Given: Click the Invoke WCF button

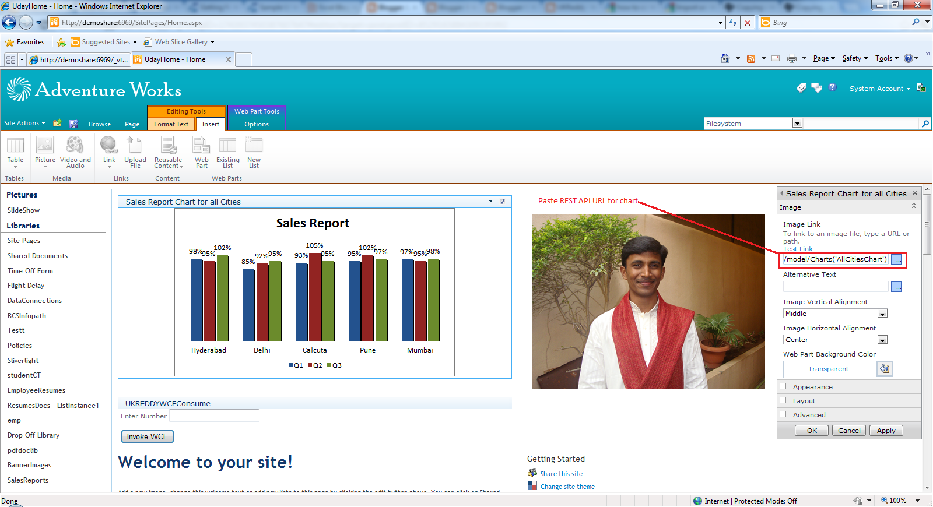Looking at the screenshot, I should point(147,436).
